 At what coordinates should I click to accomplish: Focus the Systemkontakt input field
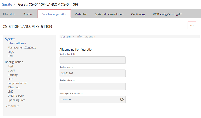point(93,60)
